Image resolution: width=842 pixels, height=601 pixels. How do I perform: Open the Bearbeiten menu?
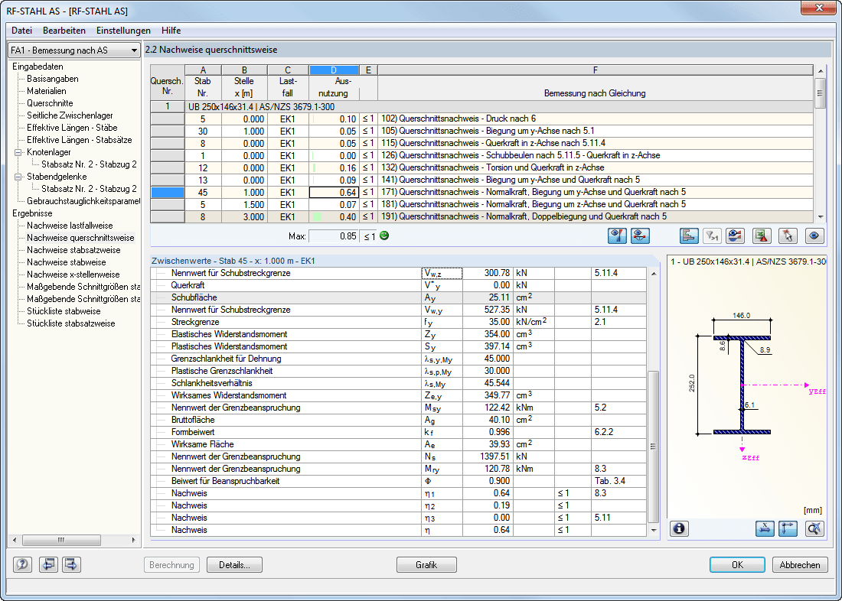click(64, 31)
